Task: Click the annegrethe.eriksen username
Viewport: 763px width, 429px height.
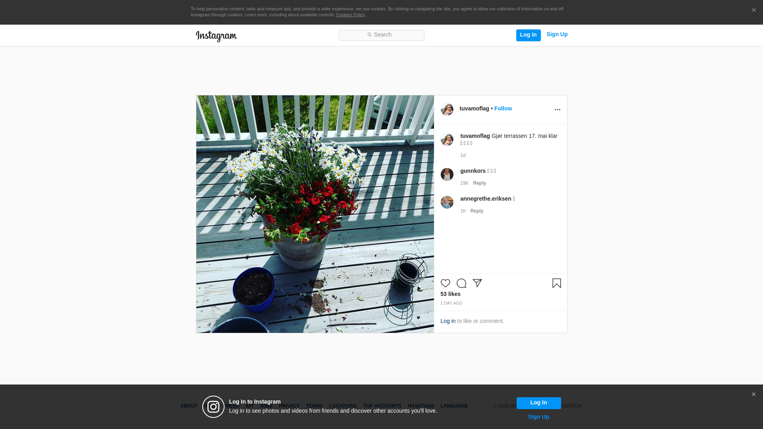Action: click(x=486, y=199)
